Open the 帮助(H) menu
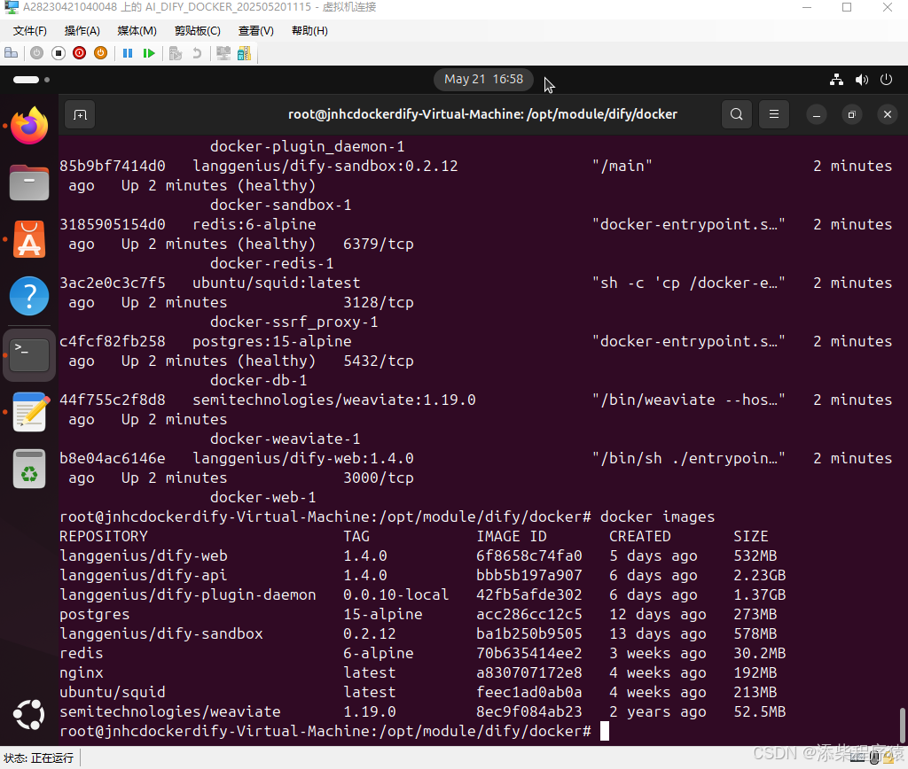The height and width of the screenshot is (769, 908). click(309, 31)
